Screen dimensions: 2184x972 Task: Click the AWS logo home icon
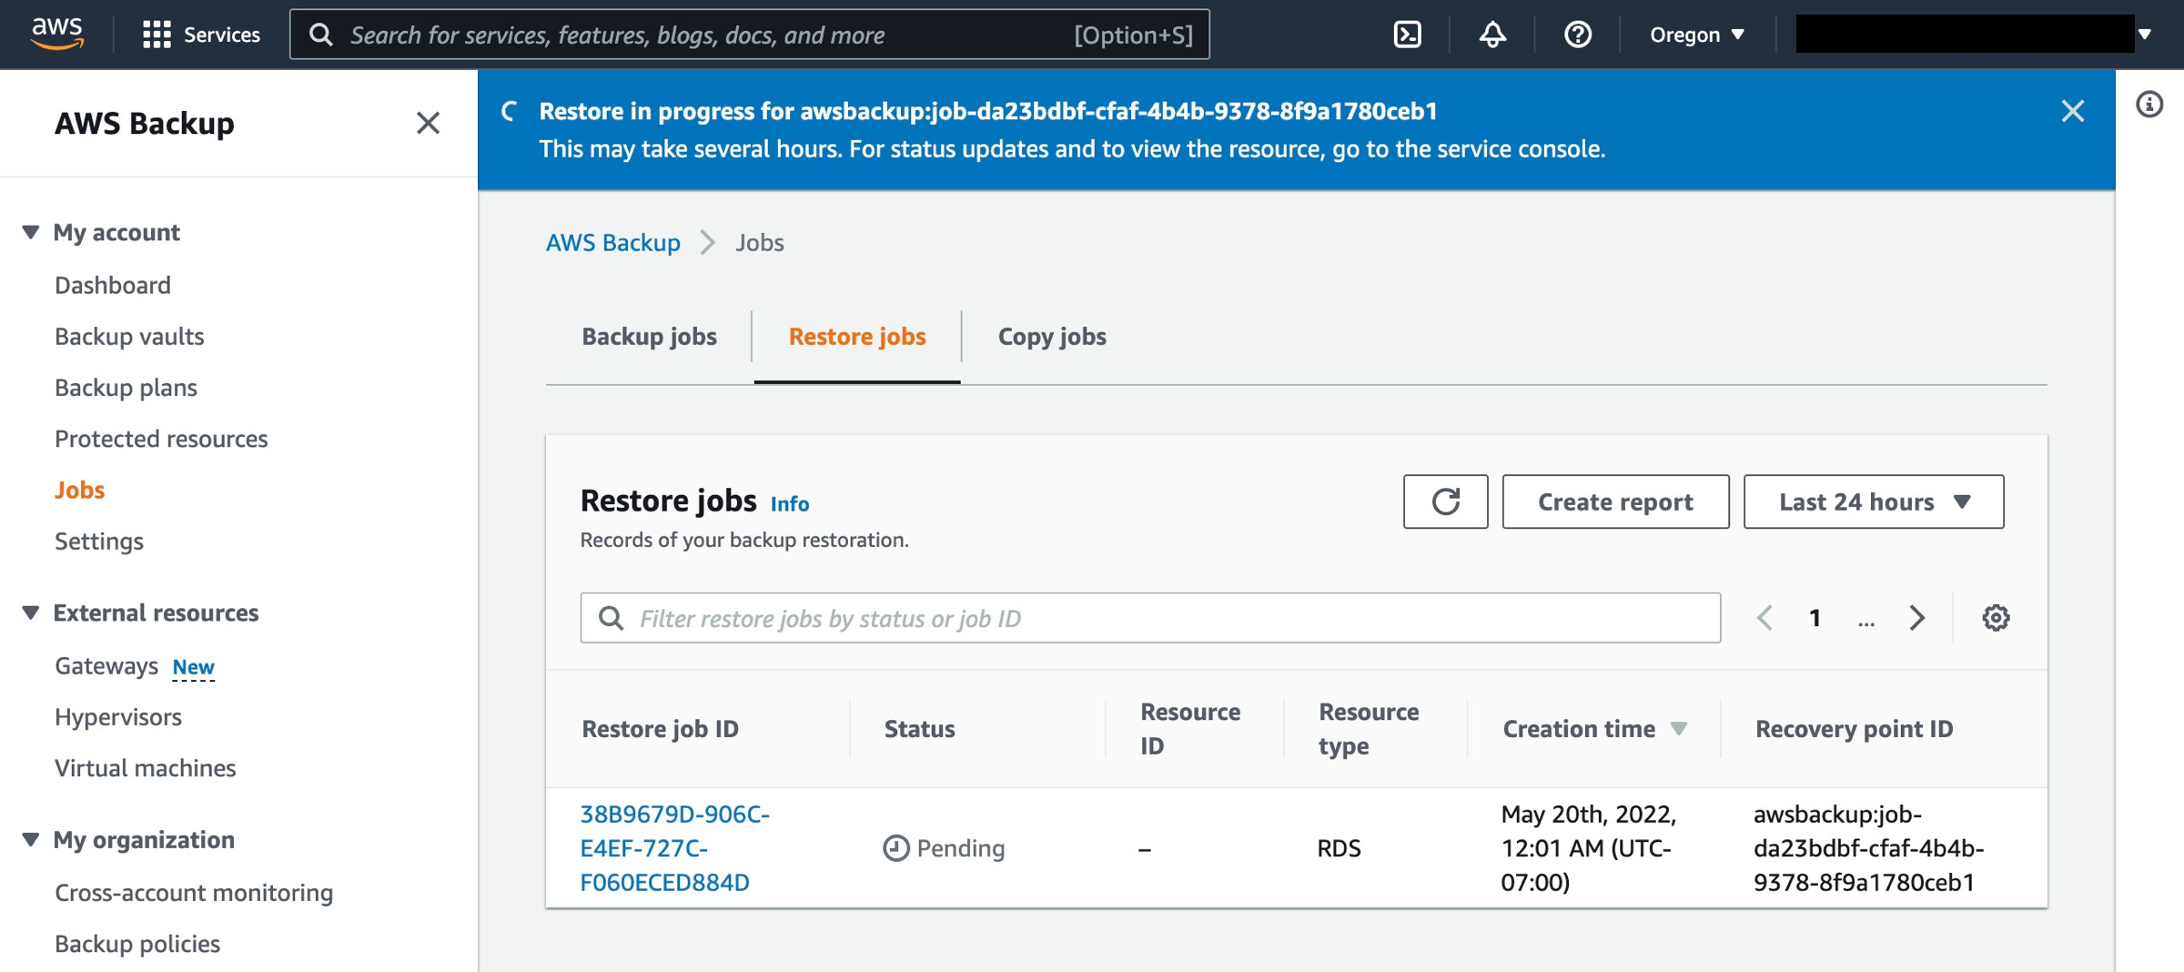(56, 34)
